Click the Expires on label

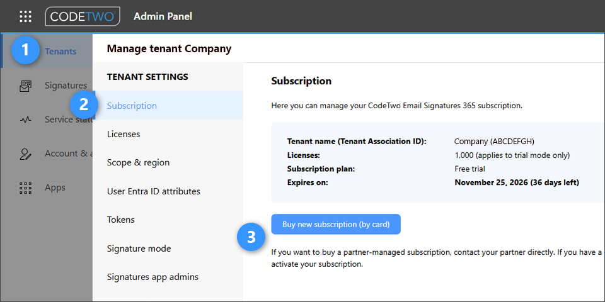tap(308, 182)
